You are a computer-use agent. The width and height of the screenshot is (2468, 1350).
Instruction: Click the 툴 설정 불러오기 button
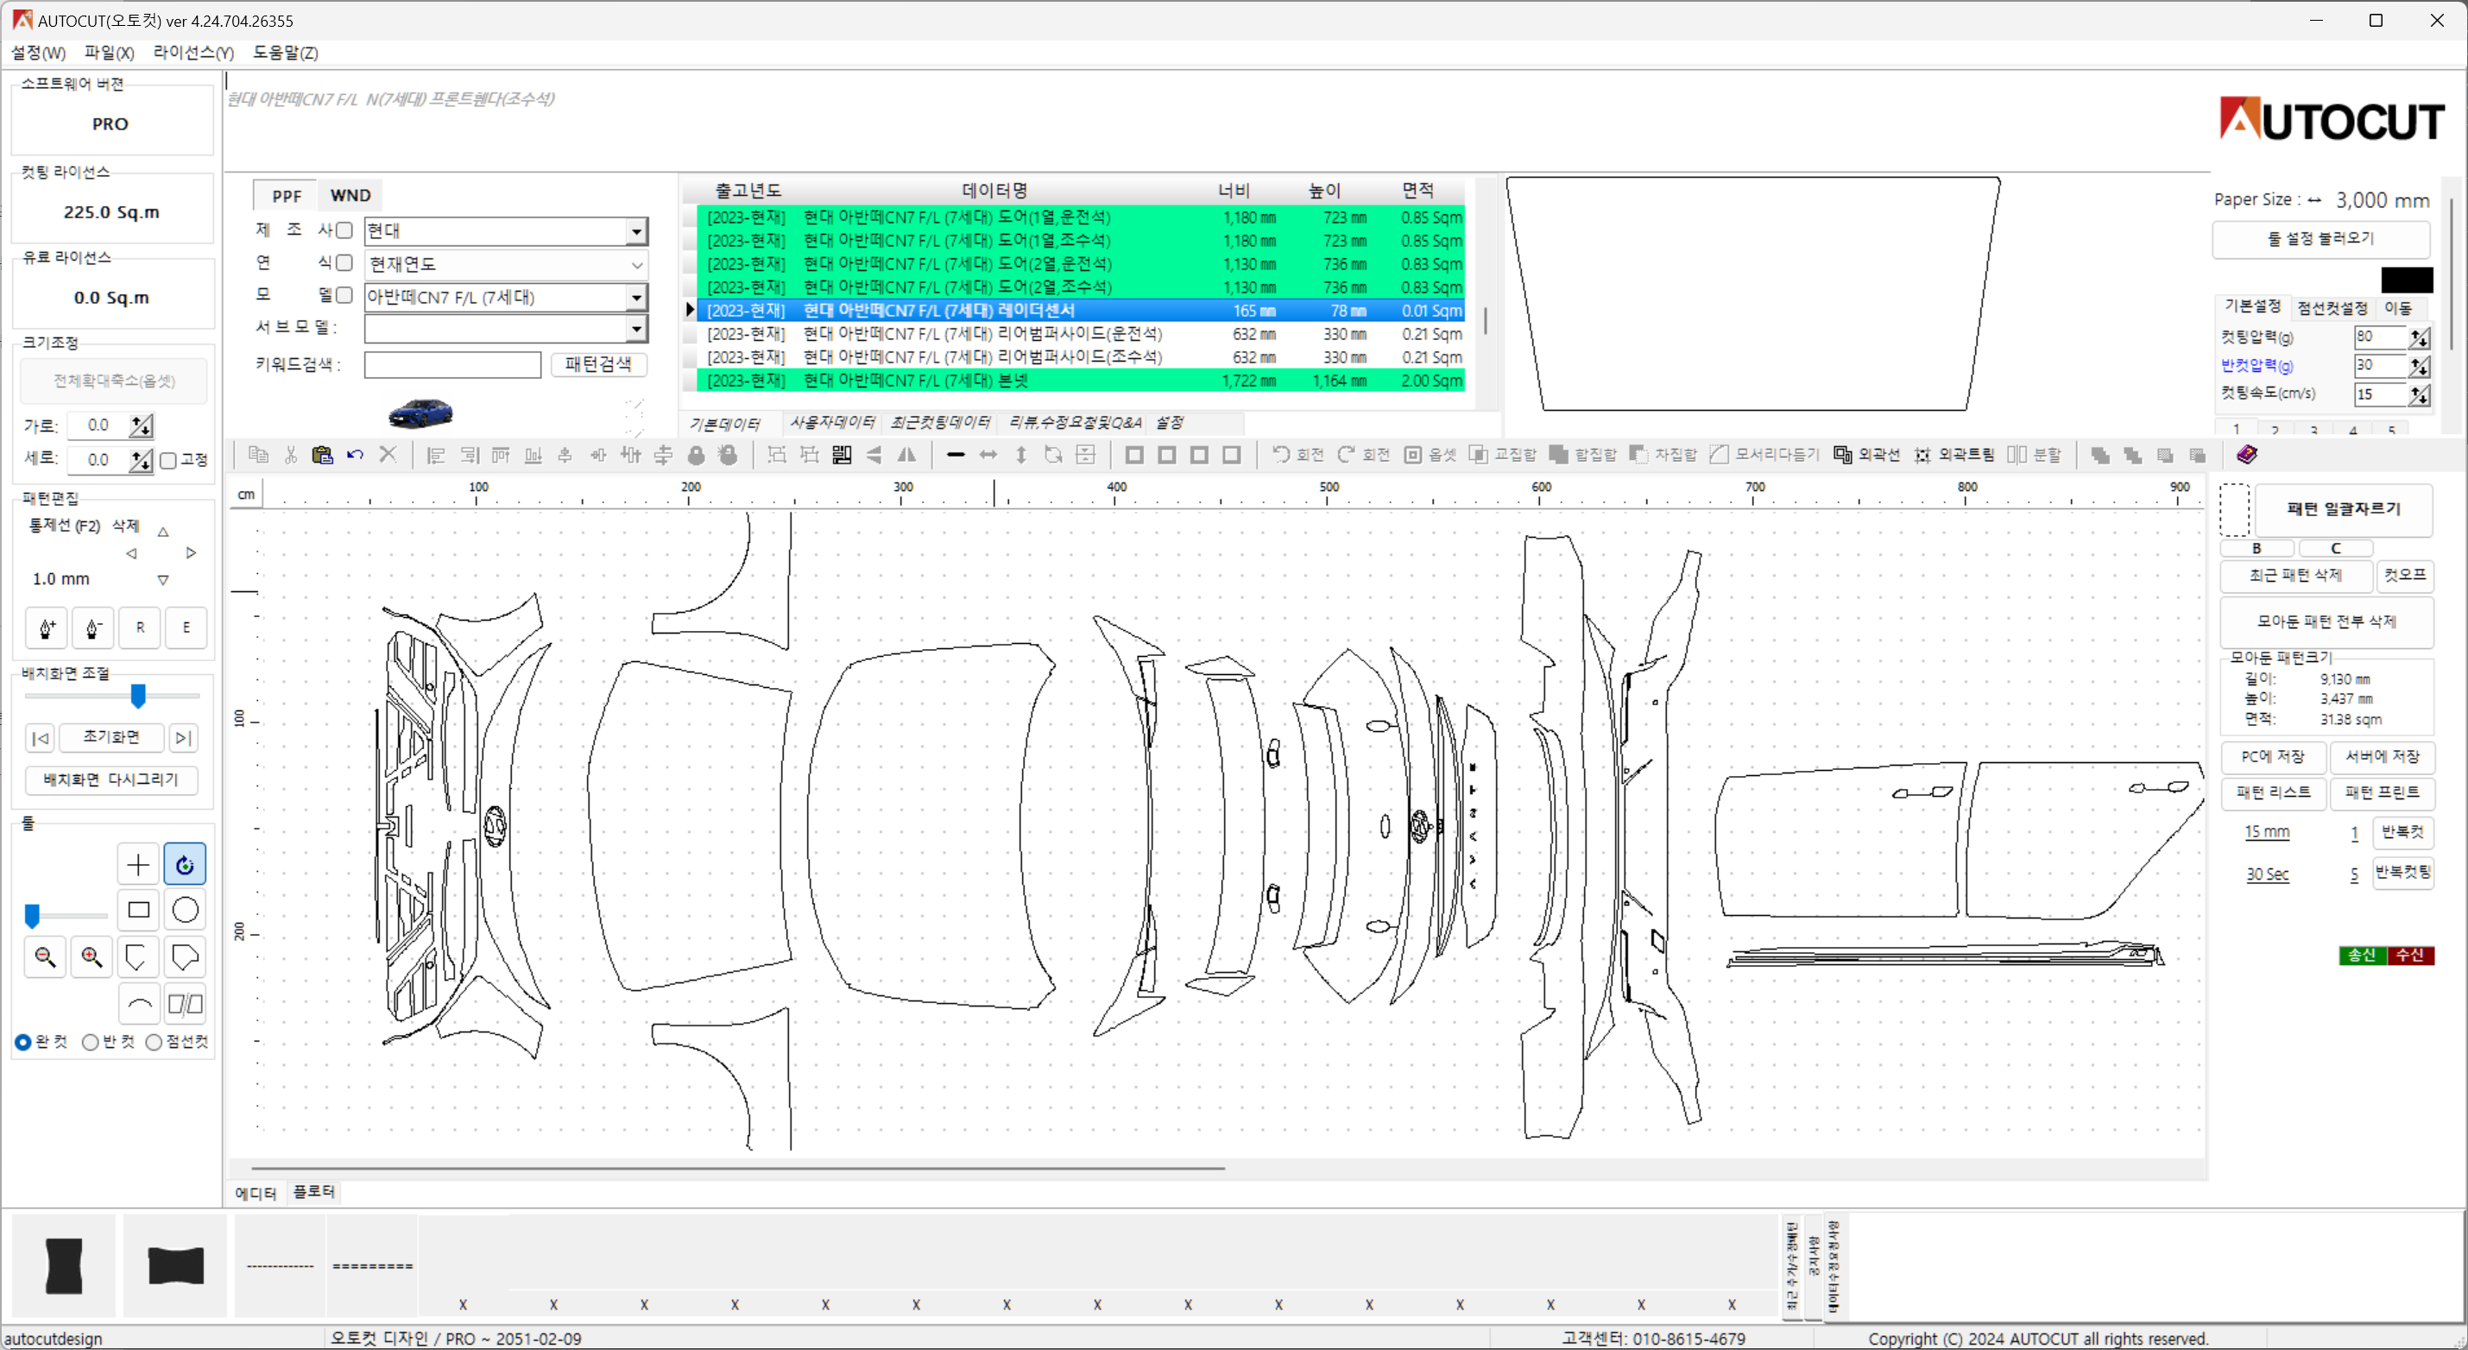click(x=2320, y=238)
